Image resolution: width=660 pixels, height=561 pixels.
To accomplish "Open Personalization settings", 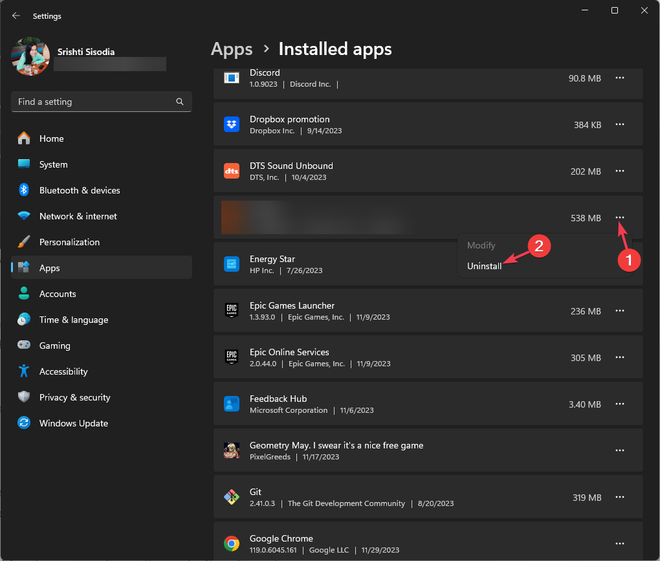I will coord(102,242).
